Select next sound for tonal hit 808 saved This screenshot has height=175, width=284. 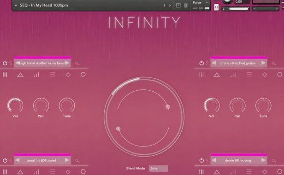(x=67, y=160)
